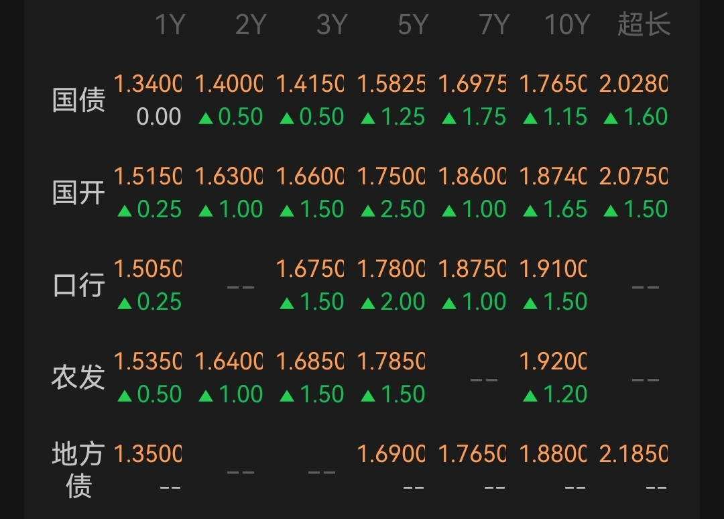This screenshot has height=519, width=724.
Task: Tap the 10Y tenor column header
Action: click(566, 25)
